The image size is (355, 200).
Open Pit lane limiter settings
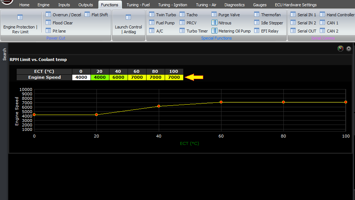(x=56, y=31)
